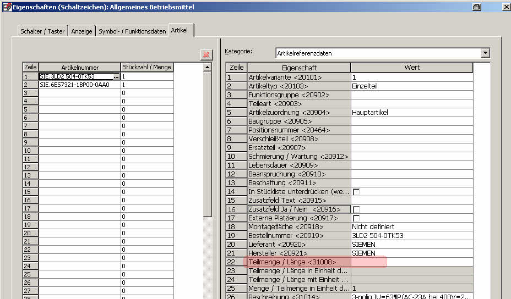Select 'Artikeltyp <20103>' property
The width and height of the screenshot is (511, 299).
[x=299, y=86]
